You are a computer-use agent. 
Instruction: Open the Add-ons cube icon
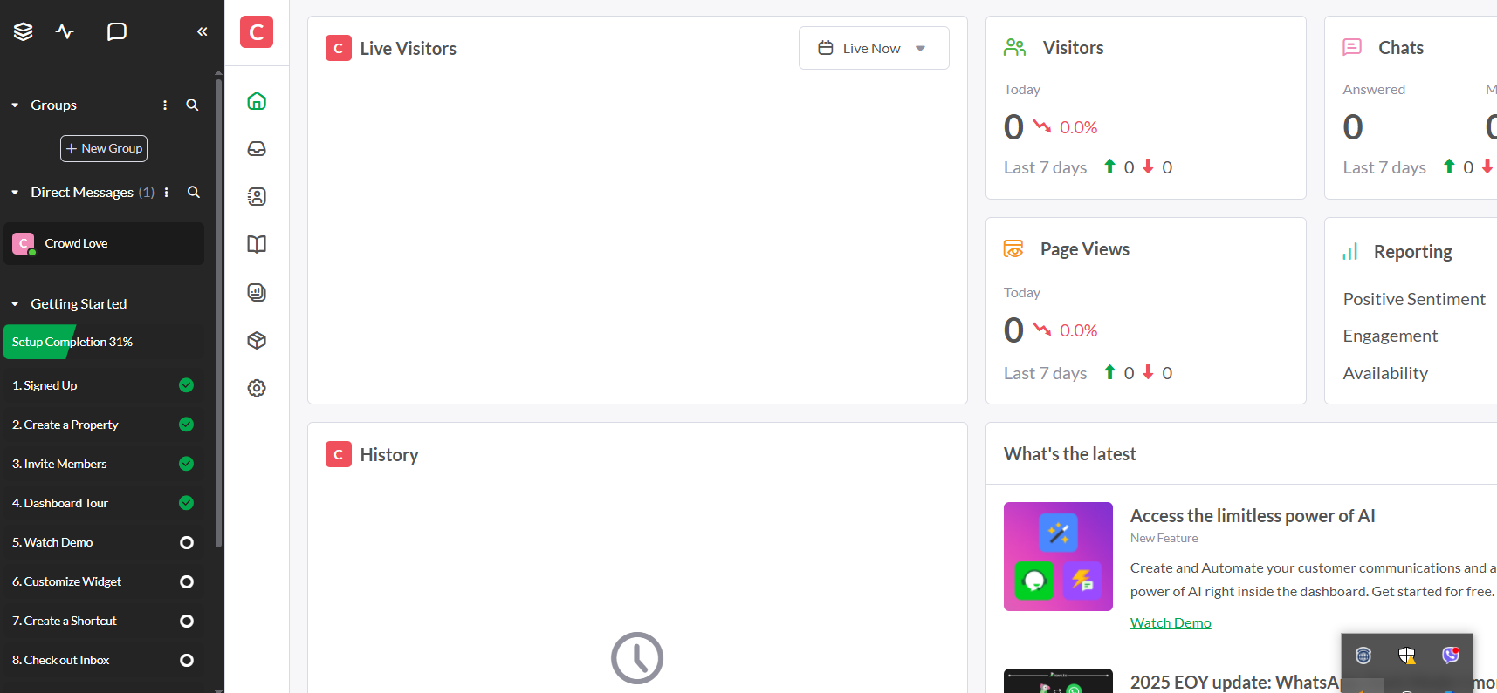click(257, 341)
